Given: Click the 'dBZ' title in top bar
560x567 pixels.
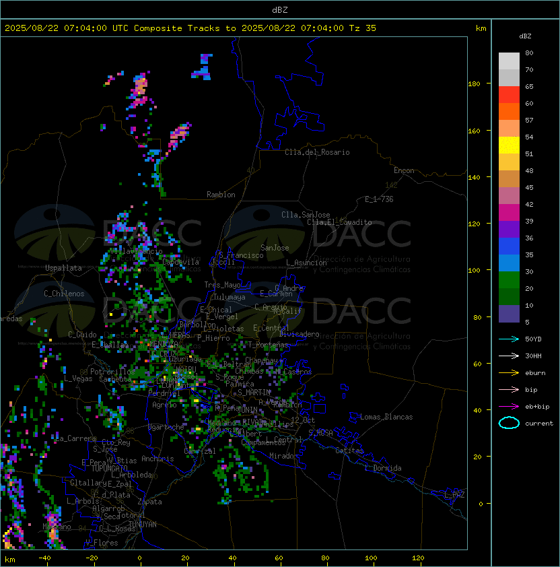Looking at the screenshot, I should pyautogui.click(x=280, y=9).
